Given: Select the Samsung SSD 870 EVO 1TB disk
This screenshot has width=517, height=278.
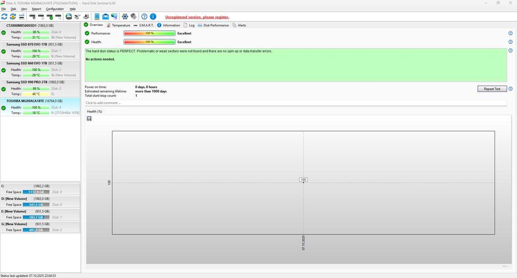Looking at the screenshot, I should point(40,50).
